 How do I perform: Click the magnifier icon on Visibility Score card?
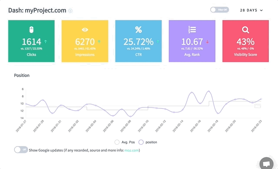pyautogui.click(x=245, y=30)
